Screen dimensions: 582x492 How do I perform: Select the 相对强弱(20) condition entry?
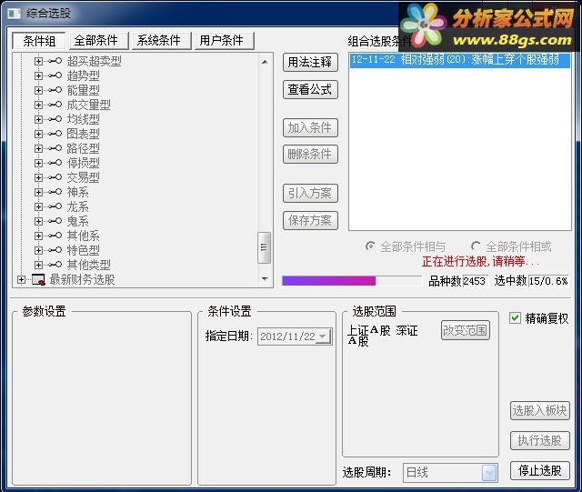point(459,60)
